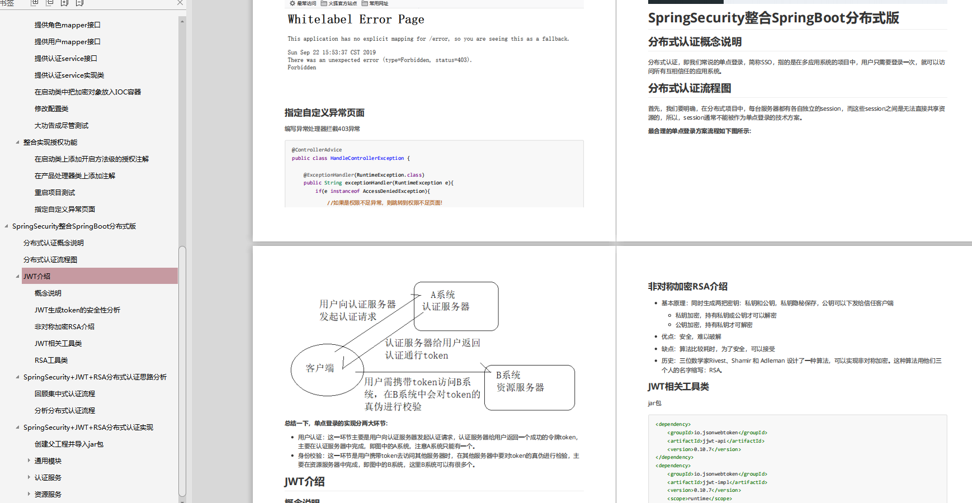
Task: Click the Whitelabel Error Page title text
Action: pos(356,20)
